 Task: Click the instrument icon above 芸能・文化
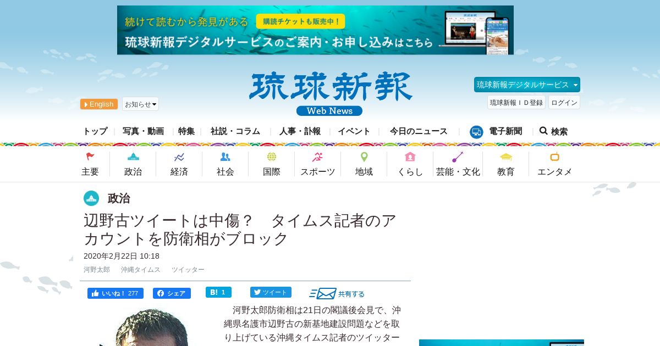tap(458, 157)
